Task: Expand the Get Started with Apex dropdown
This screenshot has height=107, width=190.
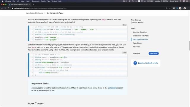Action: (56, 13)
